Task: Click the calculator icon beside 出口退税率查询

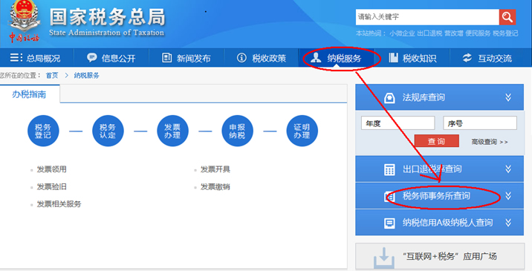Action: click(x=389, y=169)
